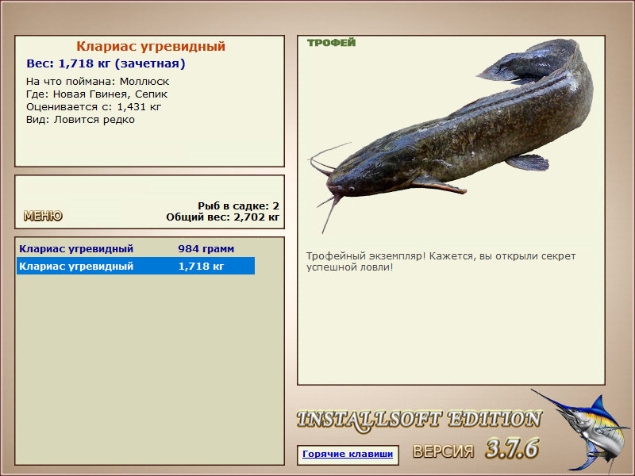Screen dimensions: 635x476
Task: Click the На что поймана: Моллюск line
Action: (98, 82)
